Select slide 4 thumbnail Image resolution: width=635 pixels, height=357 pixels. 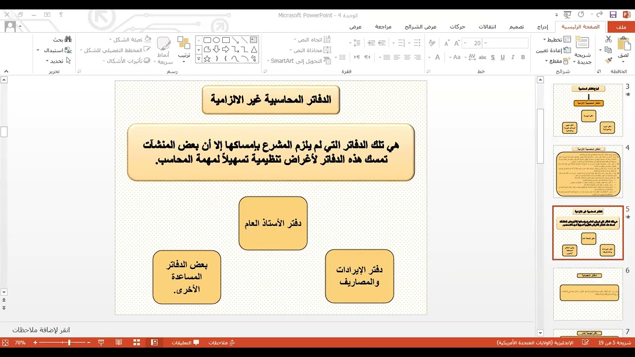[x=588, y=172]
